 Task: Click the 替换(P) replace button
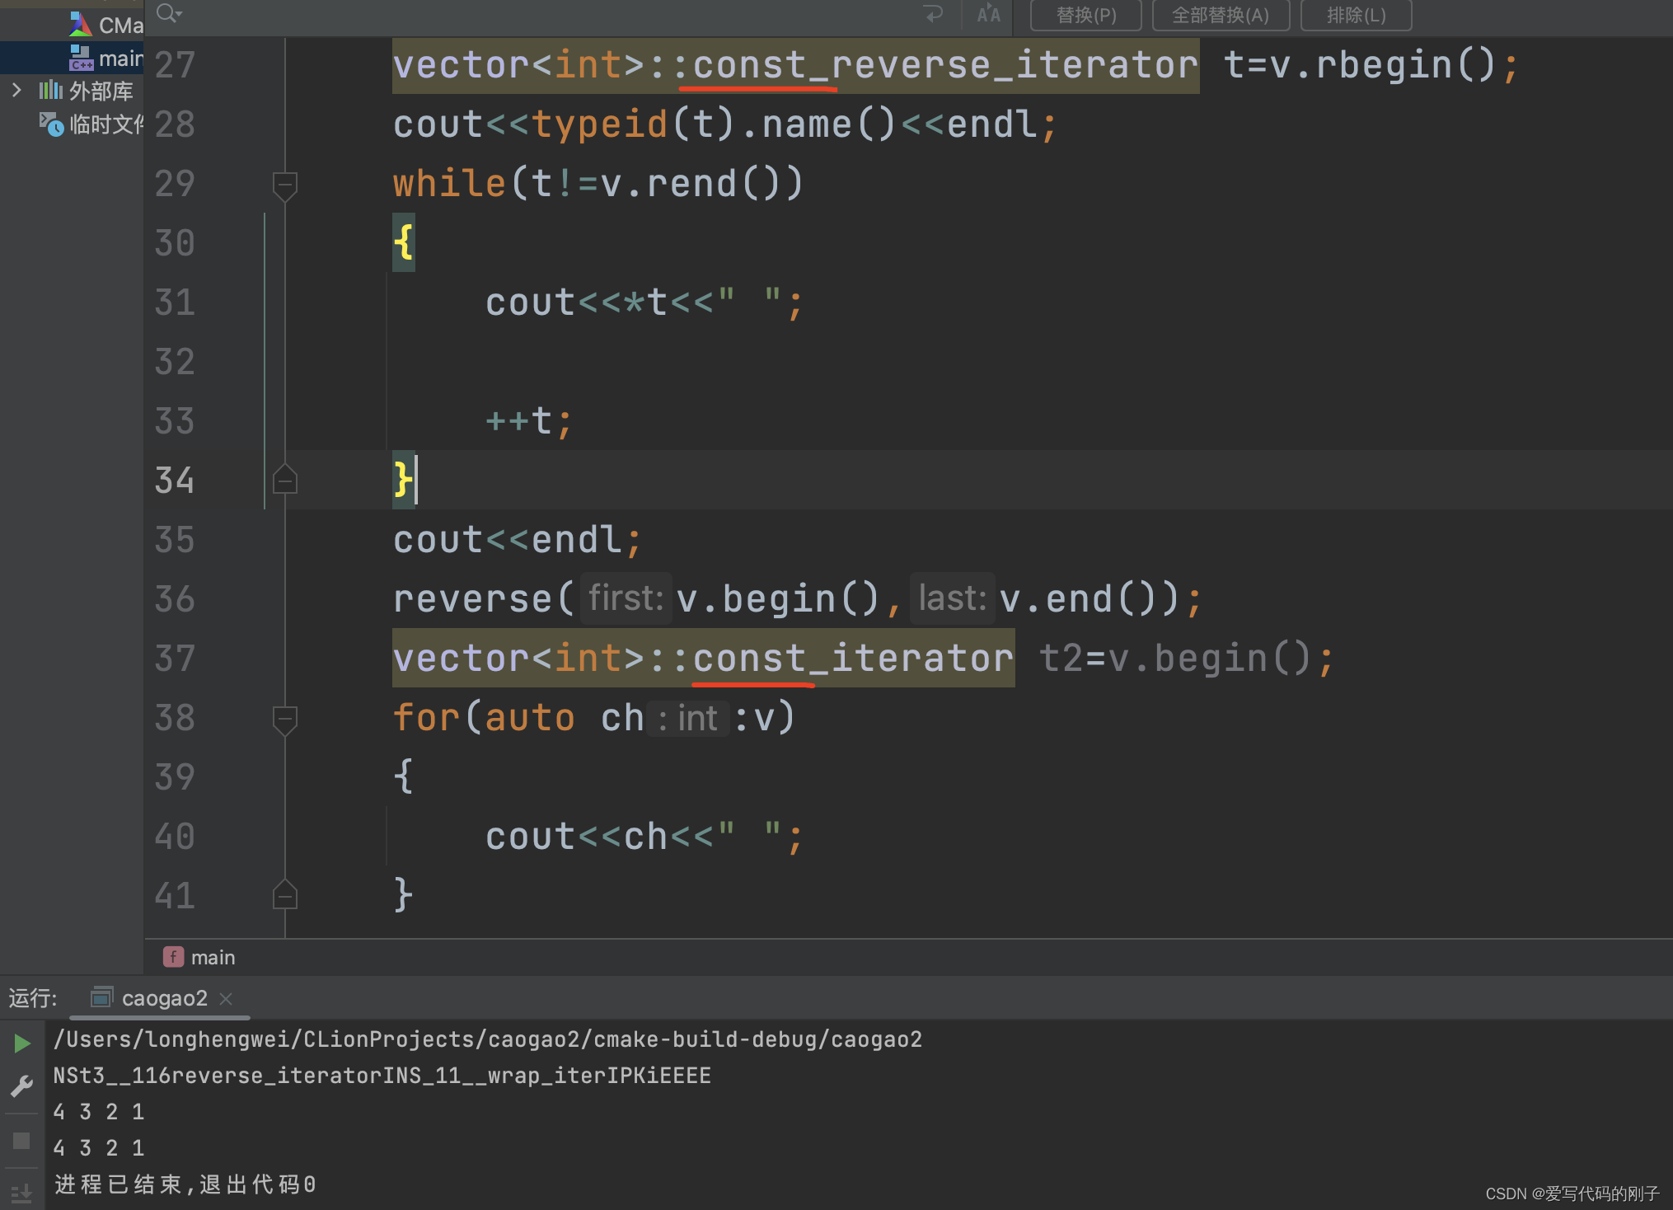[1085, 15]
